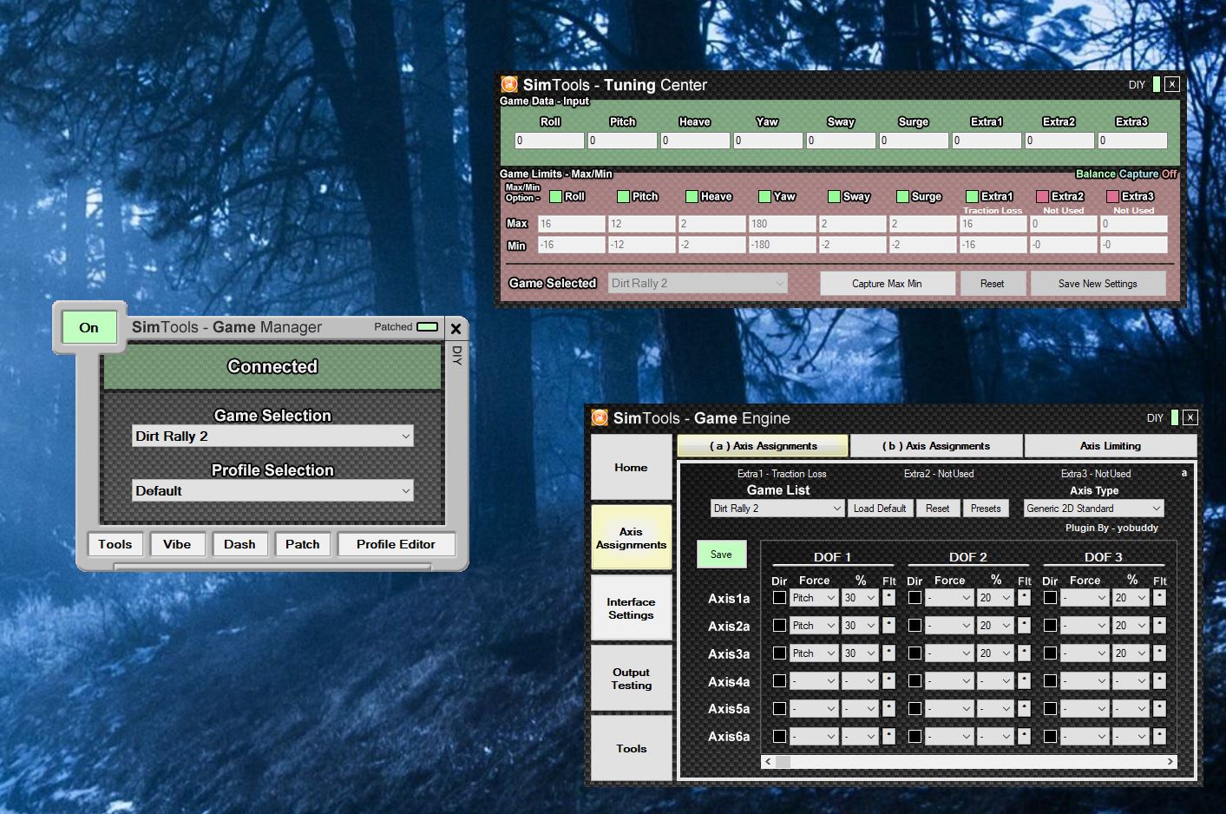1226x814 pixels.
Task: Click the green Patched indicator in Game Manager
Action: (427, 327)
